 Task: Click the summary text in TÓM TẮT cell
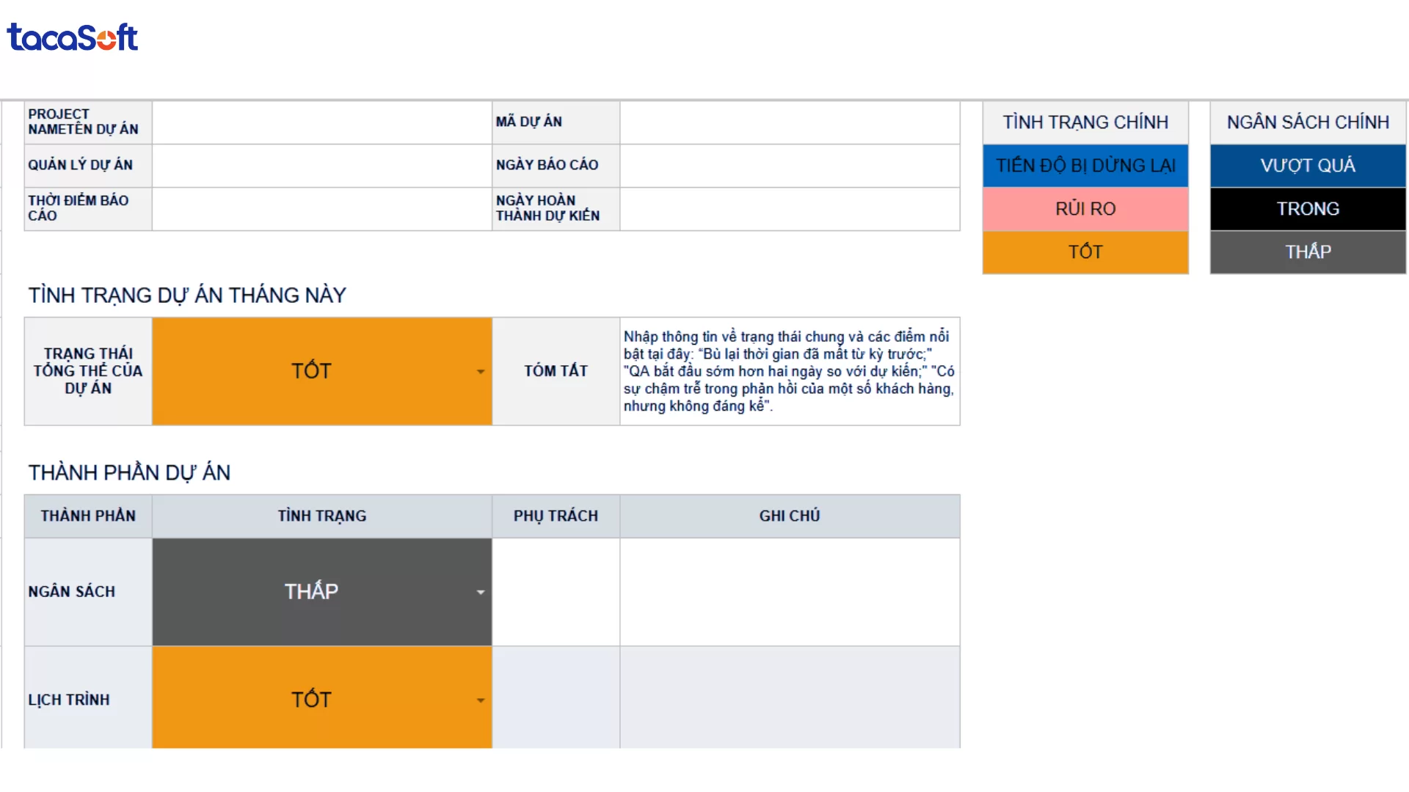pos(789,371)
